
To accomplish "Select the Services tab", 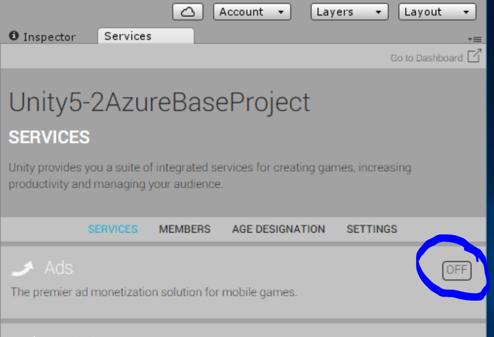I will coord(146,36).
